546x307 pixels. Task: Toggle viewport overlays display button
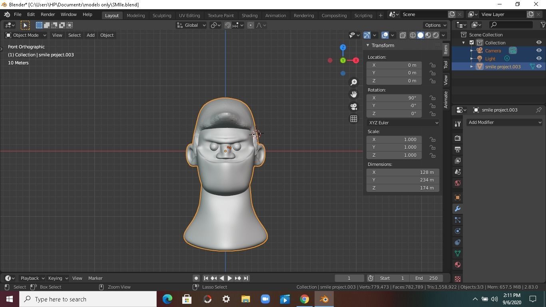pos(385,35)
